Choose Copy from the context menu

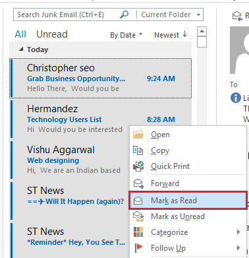coord(188,150)
